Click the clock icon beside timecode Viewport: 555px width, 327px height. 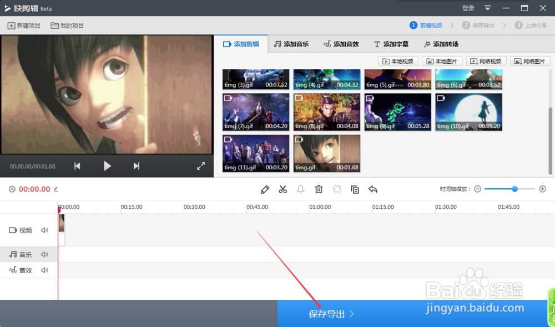[x=12, y=189]
